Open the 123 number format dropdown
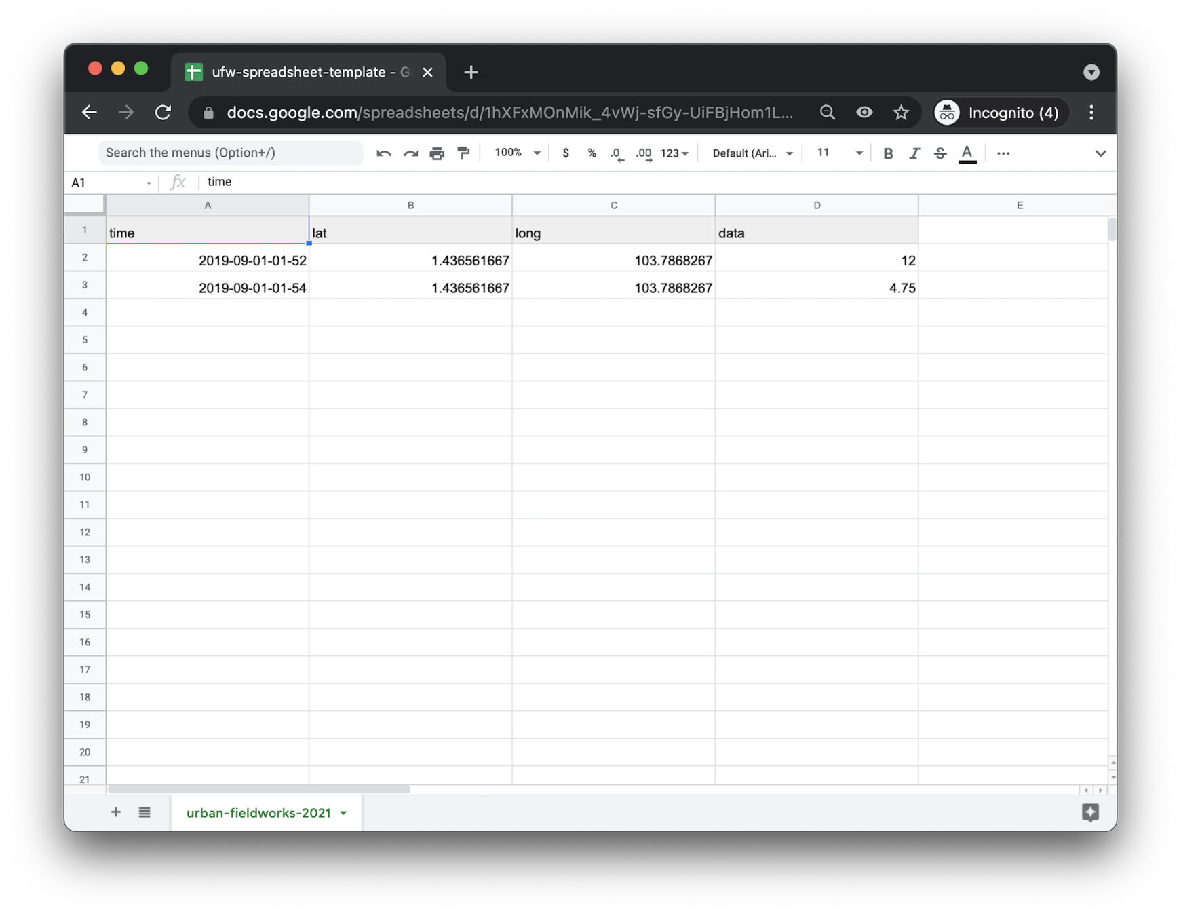 point(674,153)
